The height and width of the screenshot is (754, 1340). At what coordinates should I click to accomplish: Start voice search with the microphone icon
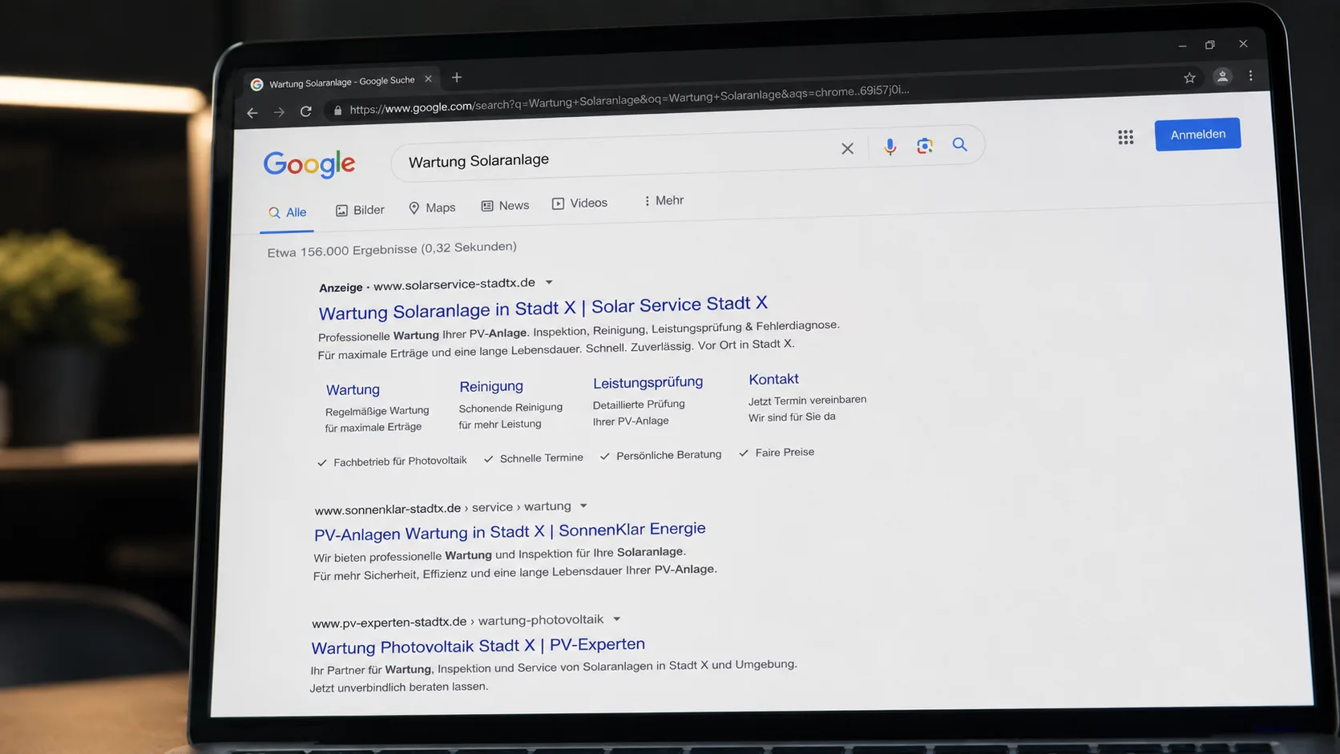tap(890, 147)
